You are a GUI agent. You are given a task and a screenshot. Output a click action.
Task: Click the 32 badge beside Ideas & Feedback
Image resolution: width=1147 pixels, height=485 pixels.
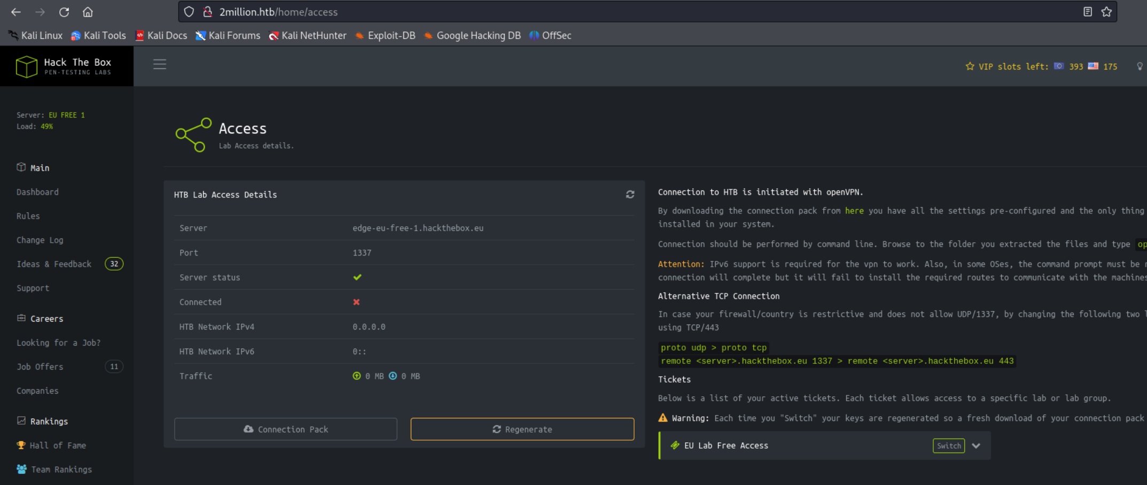coord(114,264)
